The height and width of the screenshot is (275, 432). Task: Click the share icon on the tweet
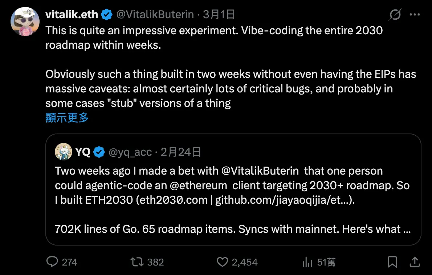413,262
